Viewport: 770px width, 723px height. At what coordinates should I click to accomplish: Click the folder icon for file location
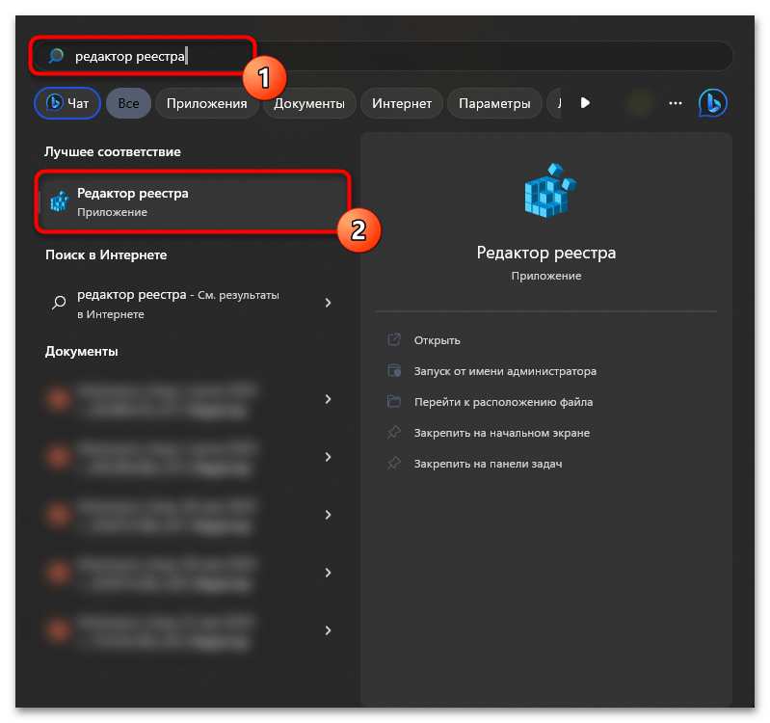point(394,401)
